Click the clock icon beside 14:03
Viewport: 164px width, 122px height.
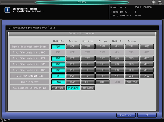coord(2,120)
